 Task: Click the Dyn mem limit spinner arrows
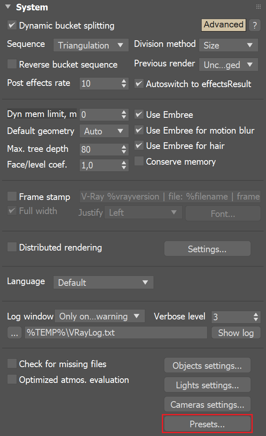[124, 114]
